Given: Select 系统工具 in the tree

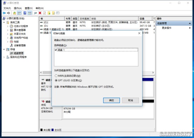Looking at the screenshot, I should (15, 22).
